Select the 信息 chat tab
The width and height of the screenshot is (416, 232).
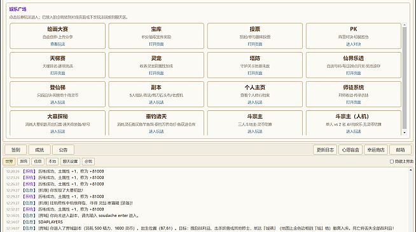(x=38, y=162)
